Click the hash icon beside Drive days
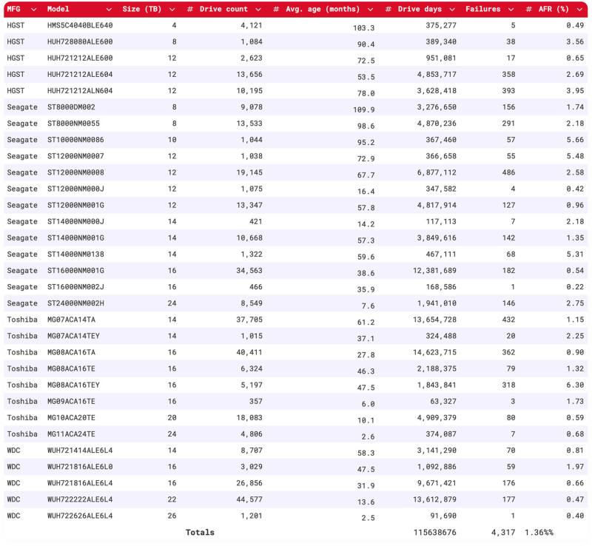 [388, 10]
